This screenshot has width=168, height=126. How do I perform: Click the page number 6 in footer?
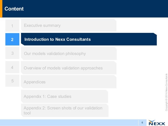142,123
